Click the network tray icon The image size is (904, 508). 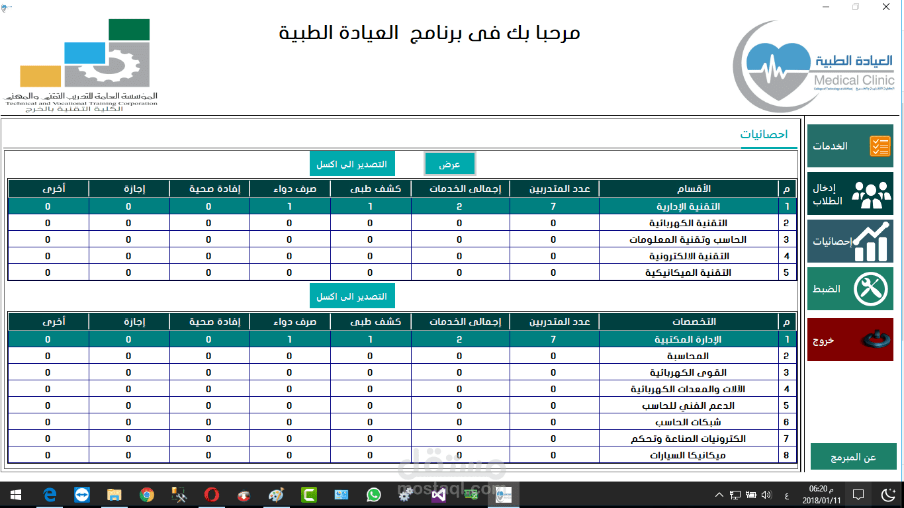coord(735,495)
